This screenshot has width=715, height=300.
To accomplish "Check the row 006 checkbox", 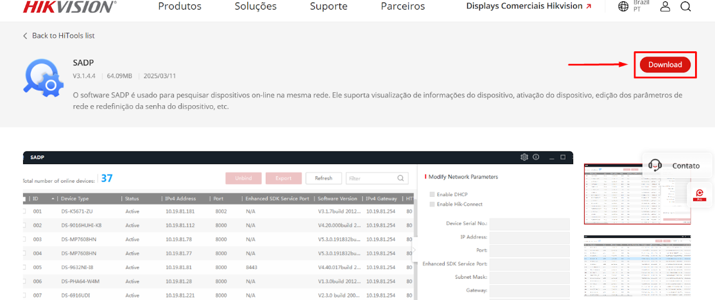I will tap(24, 281).
